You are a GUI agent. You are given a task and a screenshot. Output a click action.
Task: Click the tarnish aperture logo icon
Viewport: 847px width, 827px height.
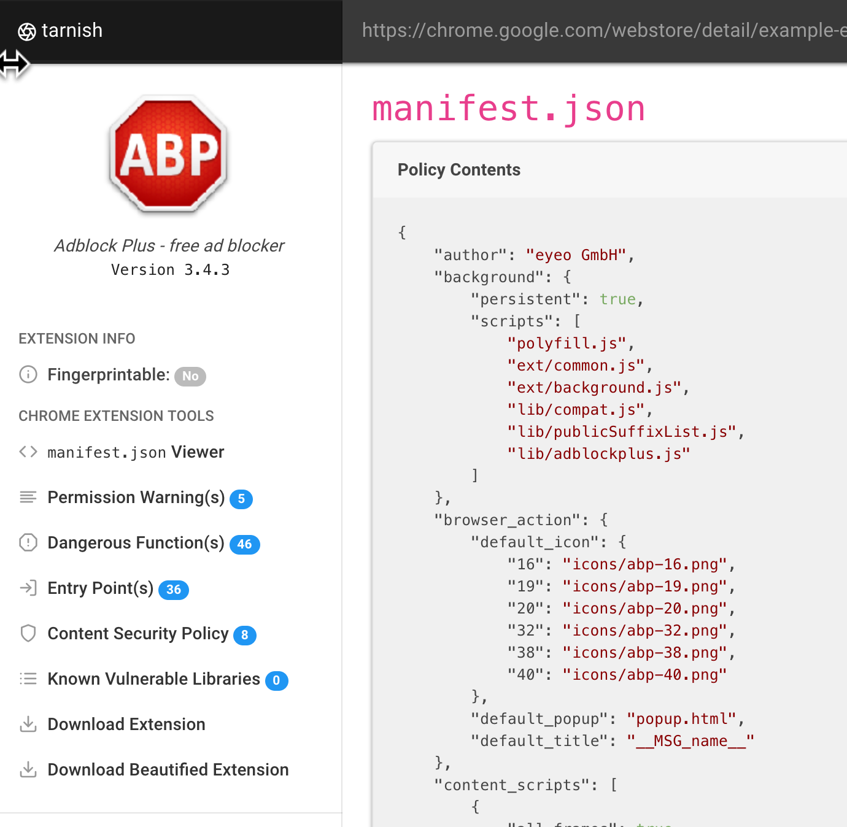[x=27, y=31]
